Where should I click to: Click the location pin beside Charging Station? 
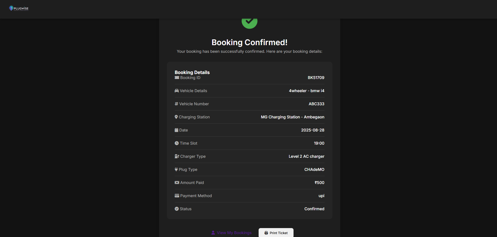[x=176, y=117]
